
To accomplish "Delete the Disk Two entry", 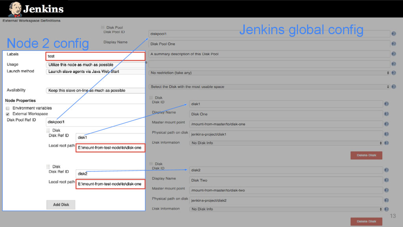I will point(366,221).
